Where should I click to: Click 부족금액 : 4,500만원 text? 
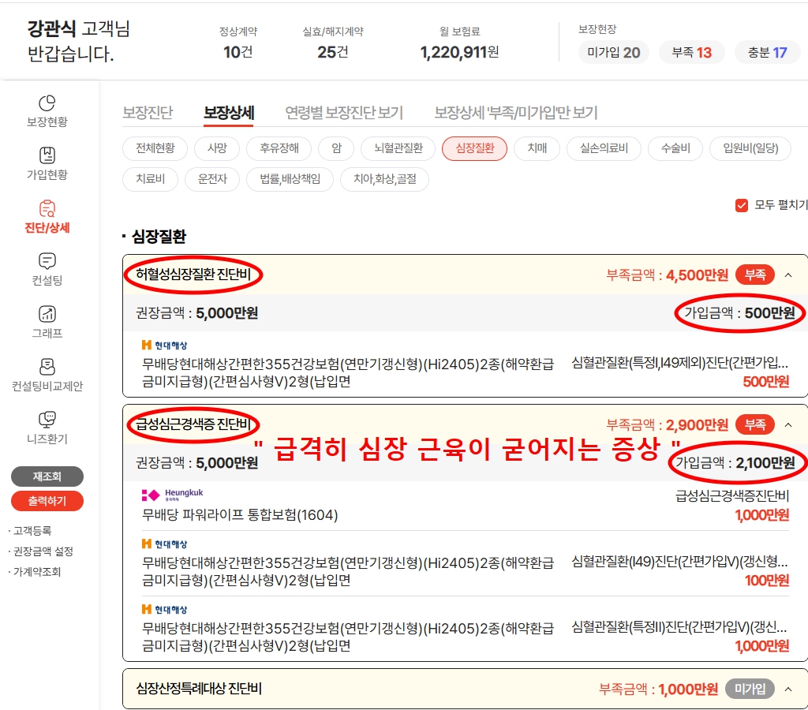pos(668,275)
